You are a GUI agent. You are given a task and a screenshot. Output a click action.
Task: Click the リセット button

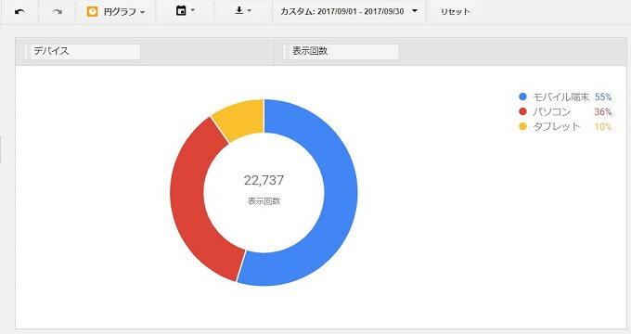point(455,12)
